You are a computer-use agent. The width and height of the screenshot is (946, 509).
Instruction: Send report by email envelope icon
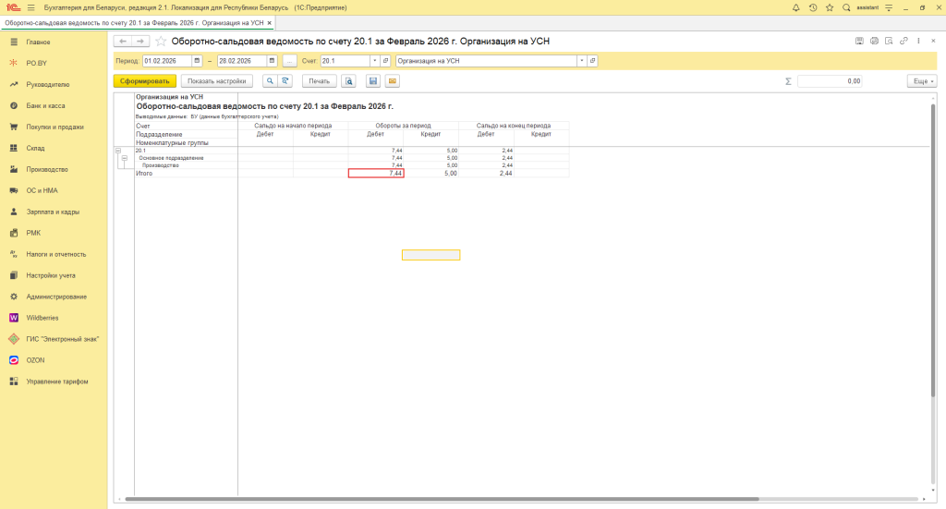coord(392,81)
